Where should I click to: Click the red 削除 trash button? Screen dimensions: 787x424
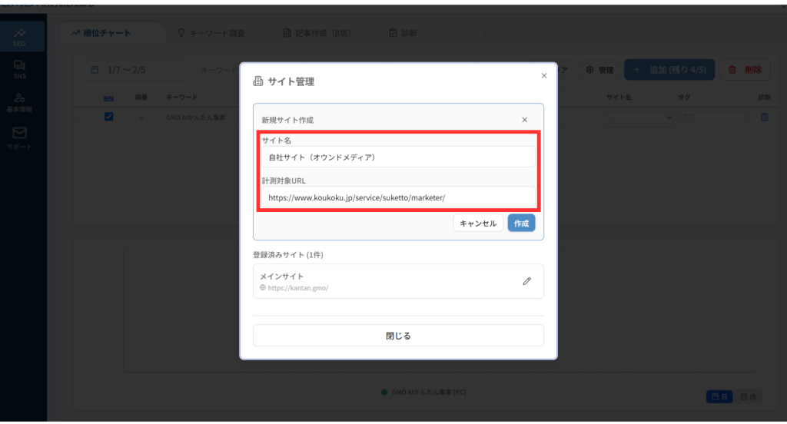point(744,70)
